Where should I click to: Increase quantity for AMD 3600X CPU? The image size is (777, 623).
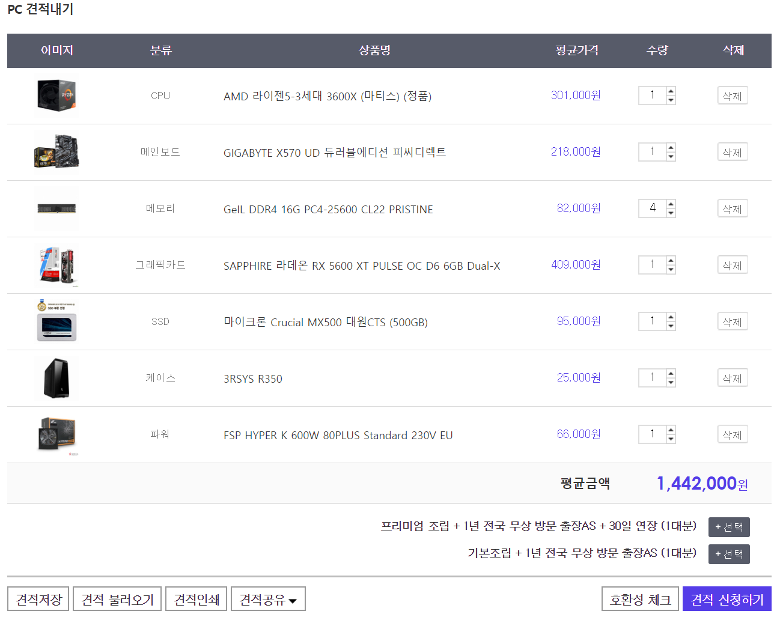point(671,91)
